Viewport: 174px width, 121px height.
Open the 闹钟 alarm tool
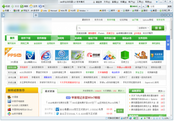(126, 11)
